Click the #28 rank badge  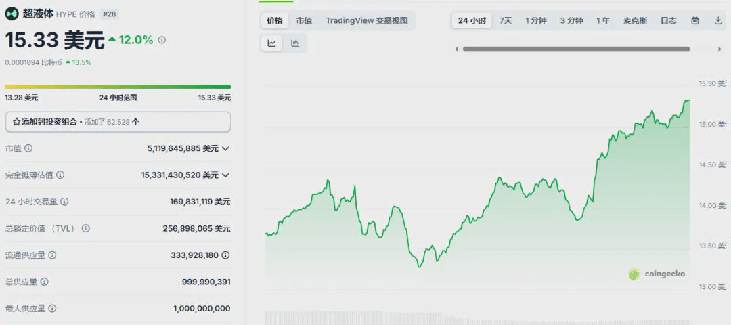(x=108, y=14)
